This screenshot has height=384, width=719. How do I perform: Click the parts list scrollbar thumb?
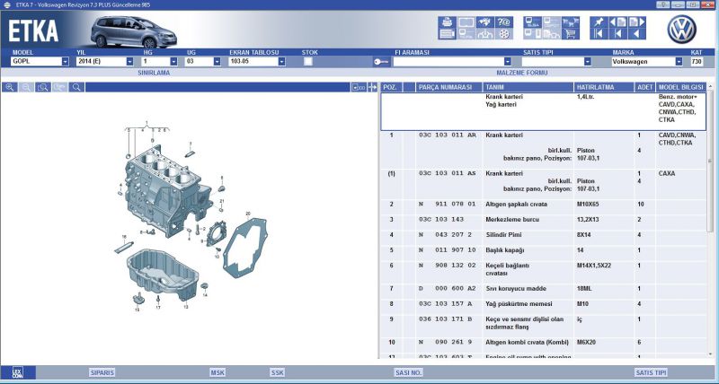711,161
